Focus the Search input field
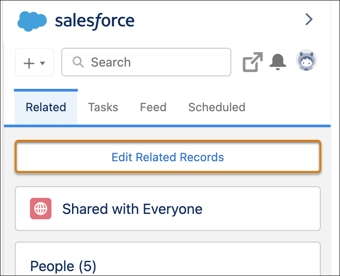Viewport: 340px width, 276px height. point(146,62)
